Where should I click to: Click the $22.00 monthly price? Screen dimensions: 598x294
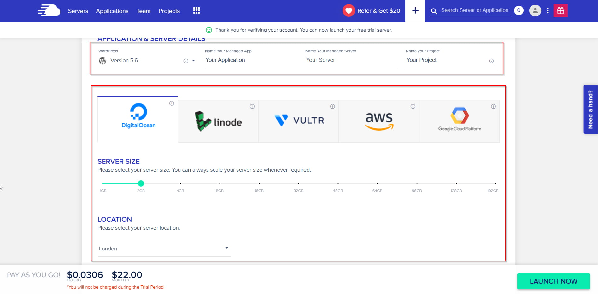(127, 275)
